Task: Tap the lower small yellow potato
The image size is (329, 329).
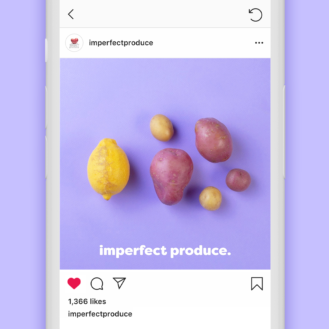Action: (210, 199)
